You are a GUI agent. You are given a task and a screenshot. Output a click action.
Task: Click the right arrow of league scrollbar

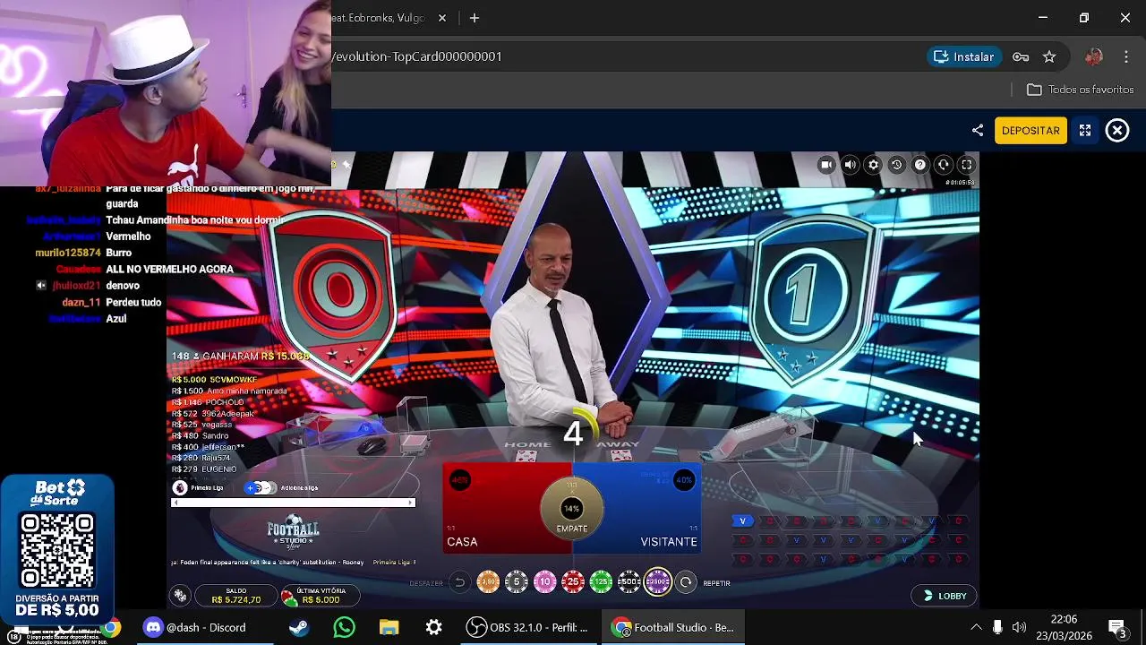pos(411,503)
